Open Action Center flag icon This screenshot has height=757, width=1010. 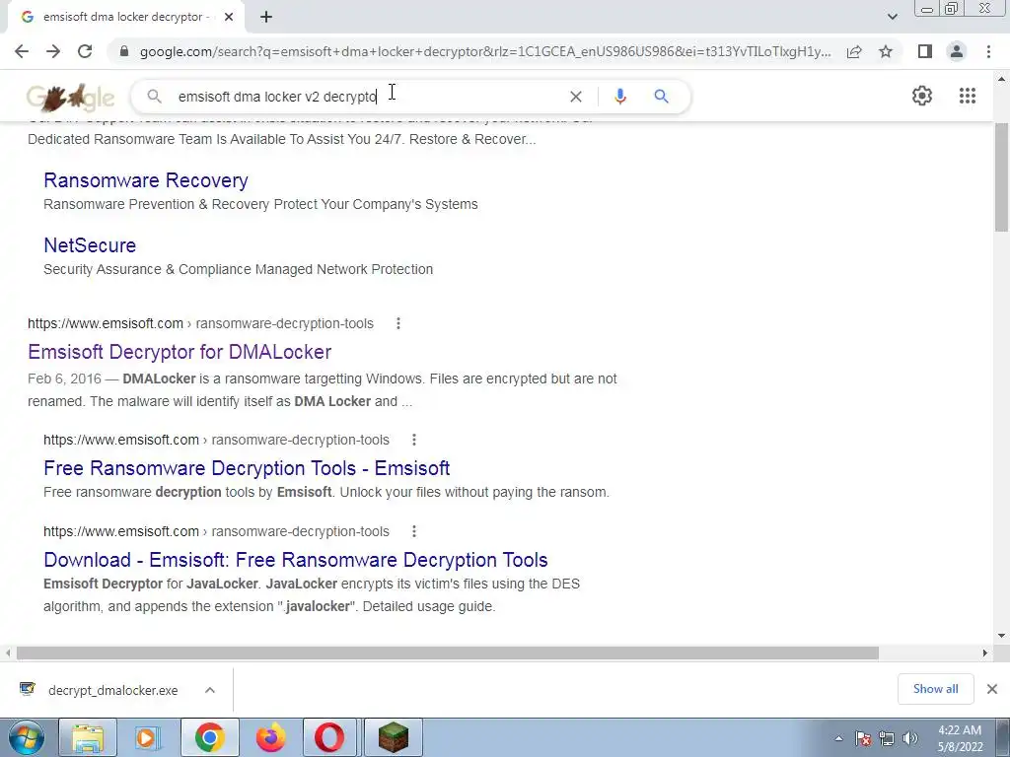point(863,738)
